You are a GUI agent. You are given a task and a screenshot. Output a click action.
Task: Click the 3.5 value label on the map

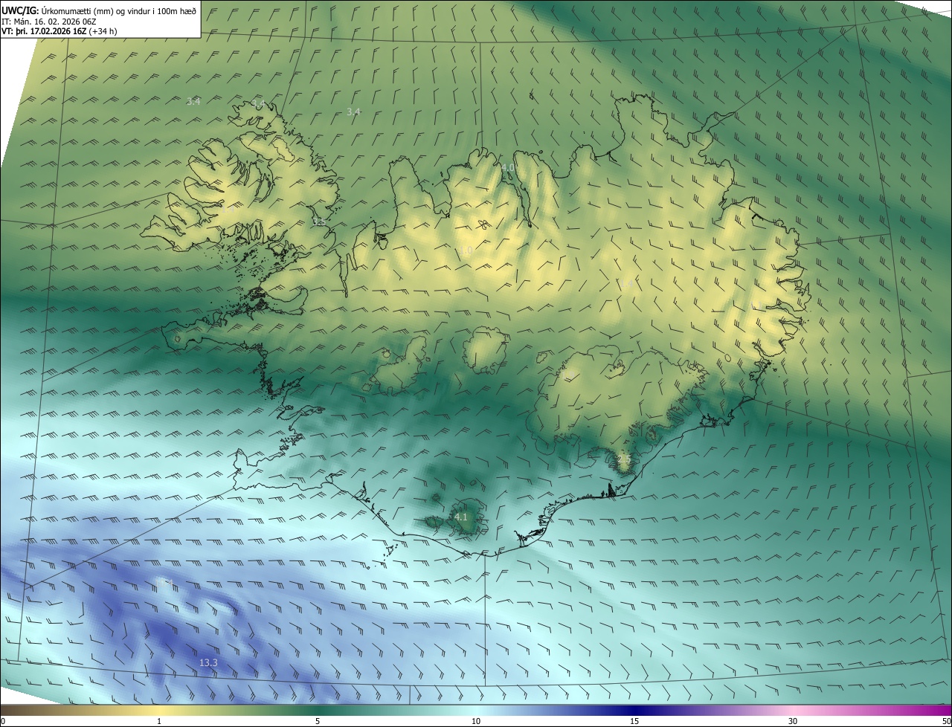coord(318,222)
